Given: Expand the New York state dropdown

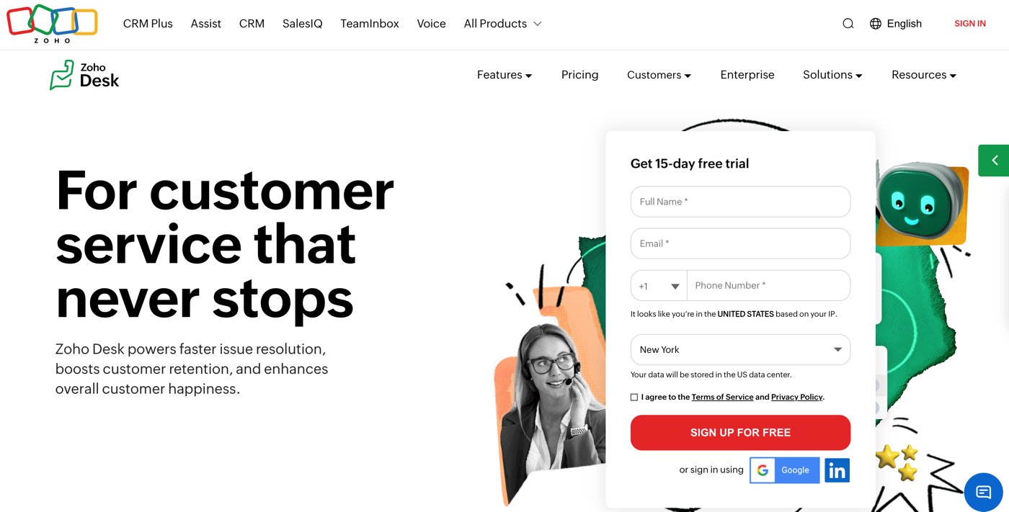Looking at the screenshot, I should [x=740, y=350].
